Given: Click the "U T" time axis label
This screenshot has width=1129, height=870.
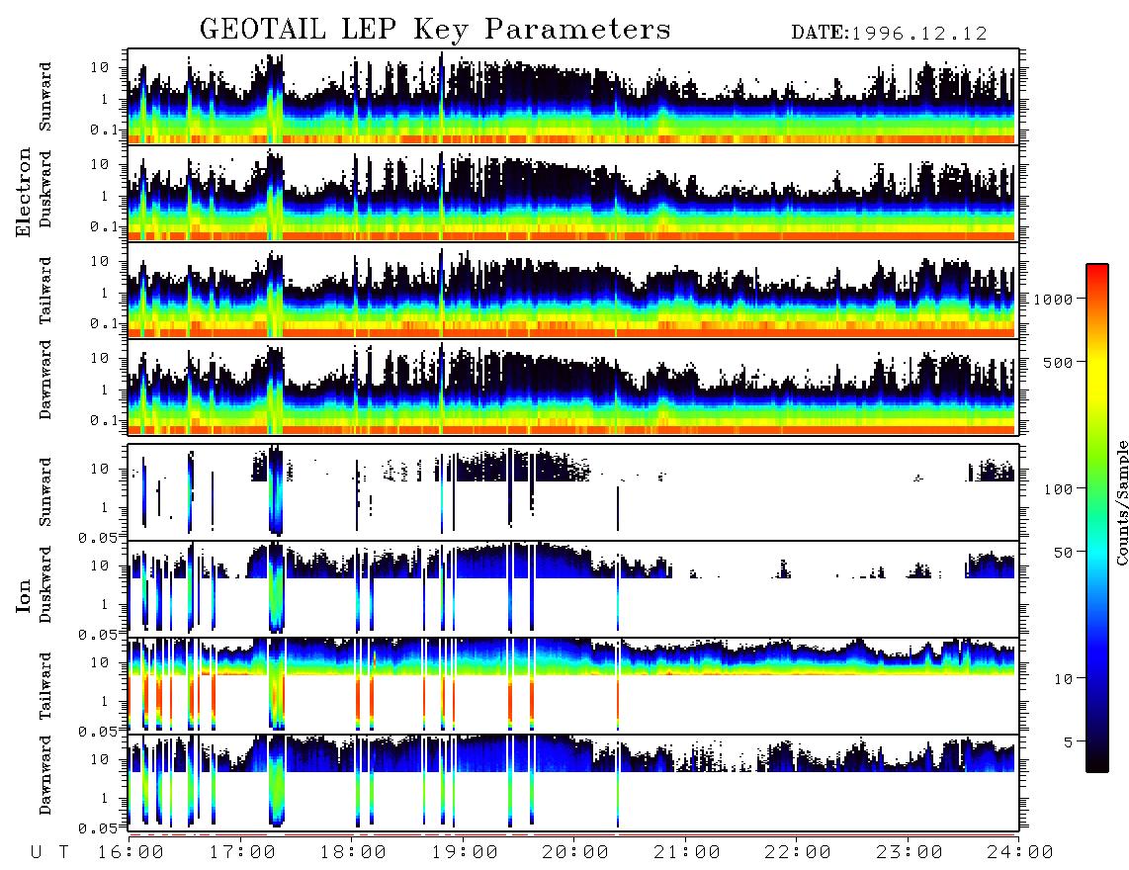Looking at the screenshot, I should pyautogui.click(x=49, y=852).
